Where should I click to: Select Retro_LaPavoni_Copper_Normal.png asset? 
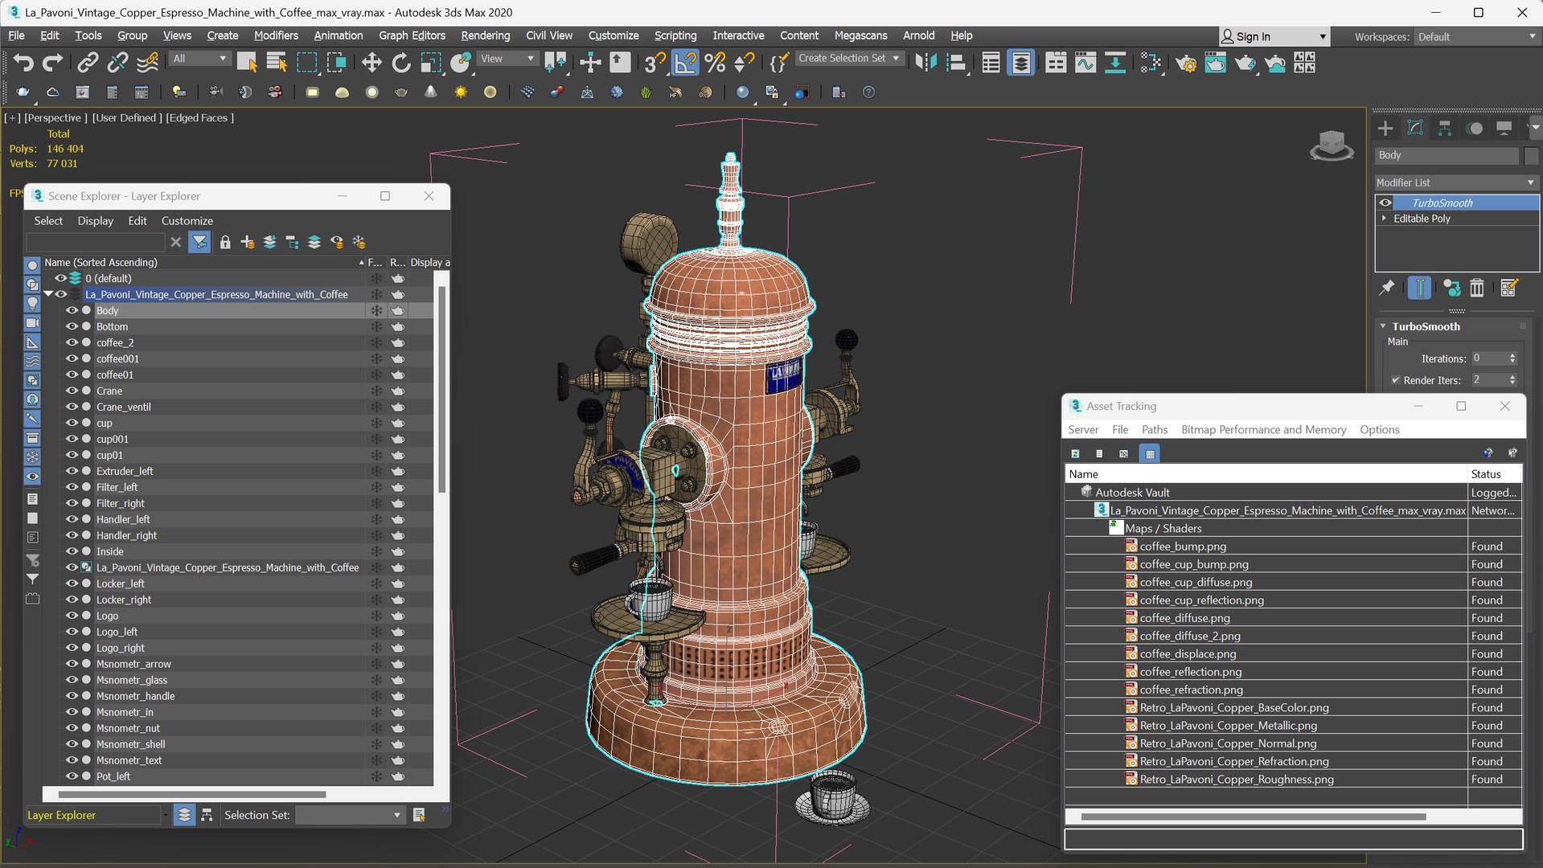(x=1227, y=743)
